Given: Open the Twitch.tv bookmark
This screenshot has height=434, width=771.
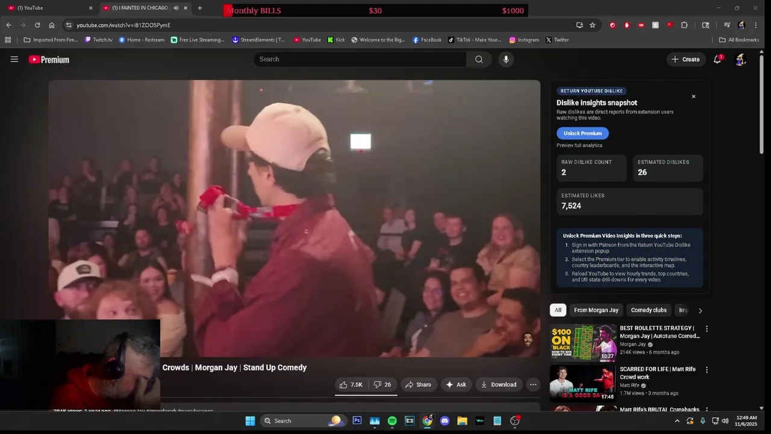Looking at the screenshot, I should pos(98,40).
